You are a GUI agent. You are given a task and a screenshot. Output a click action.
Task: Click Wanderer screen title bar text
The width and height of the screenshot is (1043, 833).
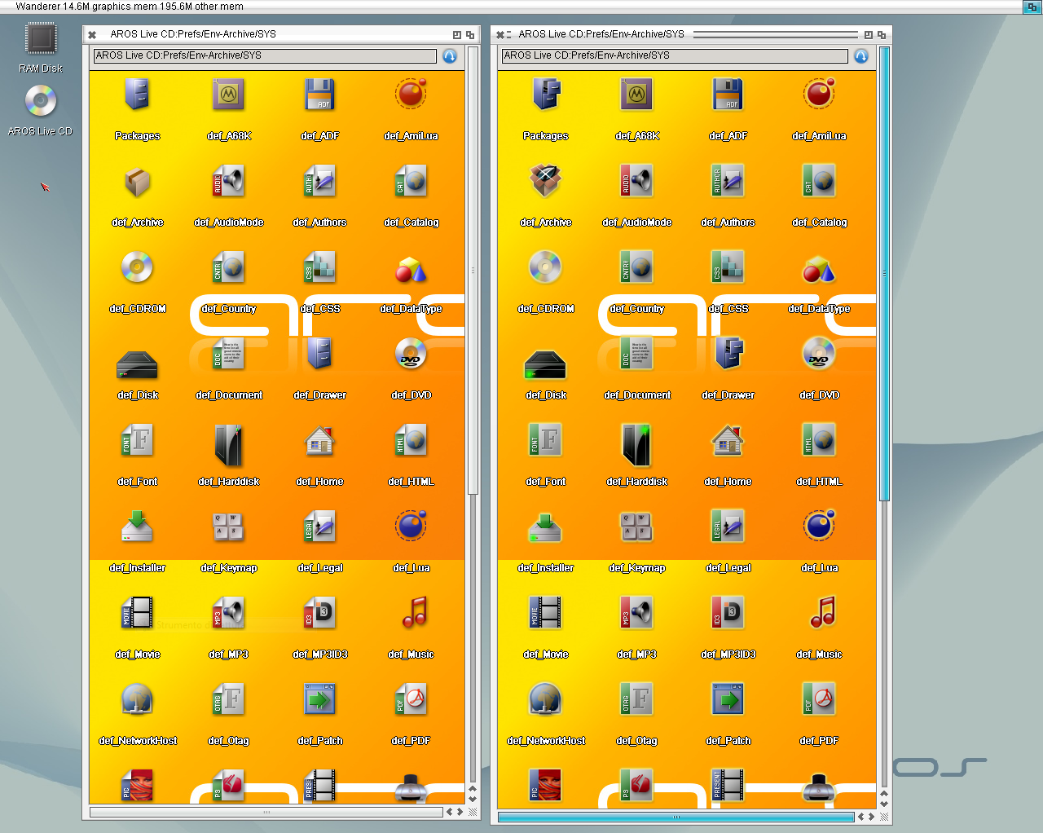tap(130, 7)
